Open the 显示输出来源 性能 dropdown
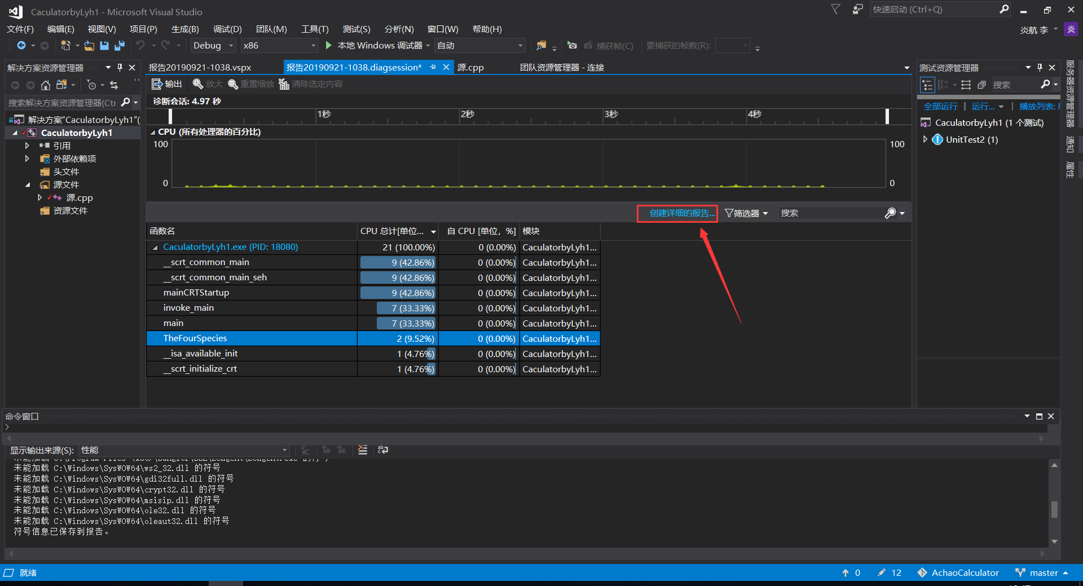Image resolution: width=1083 pixels, height=586 pixels. point(184,450)
